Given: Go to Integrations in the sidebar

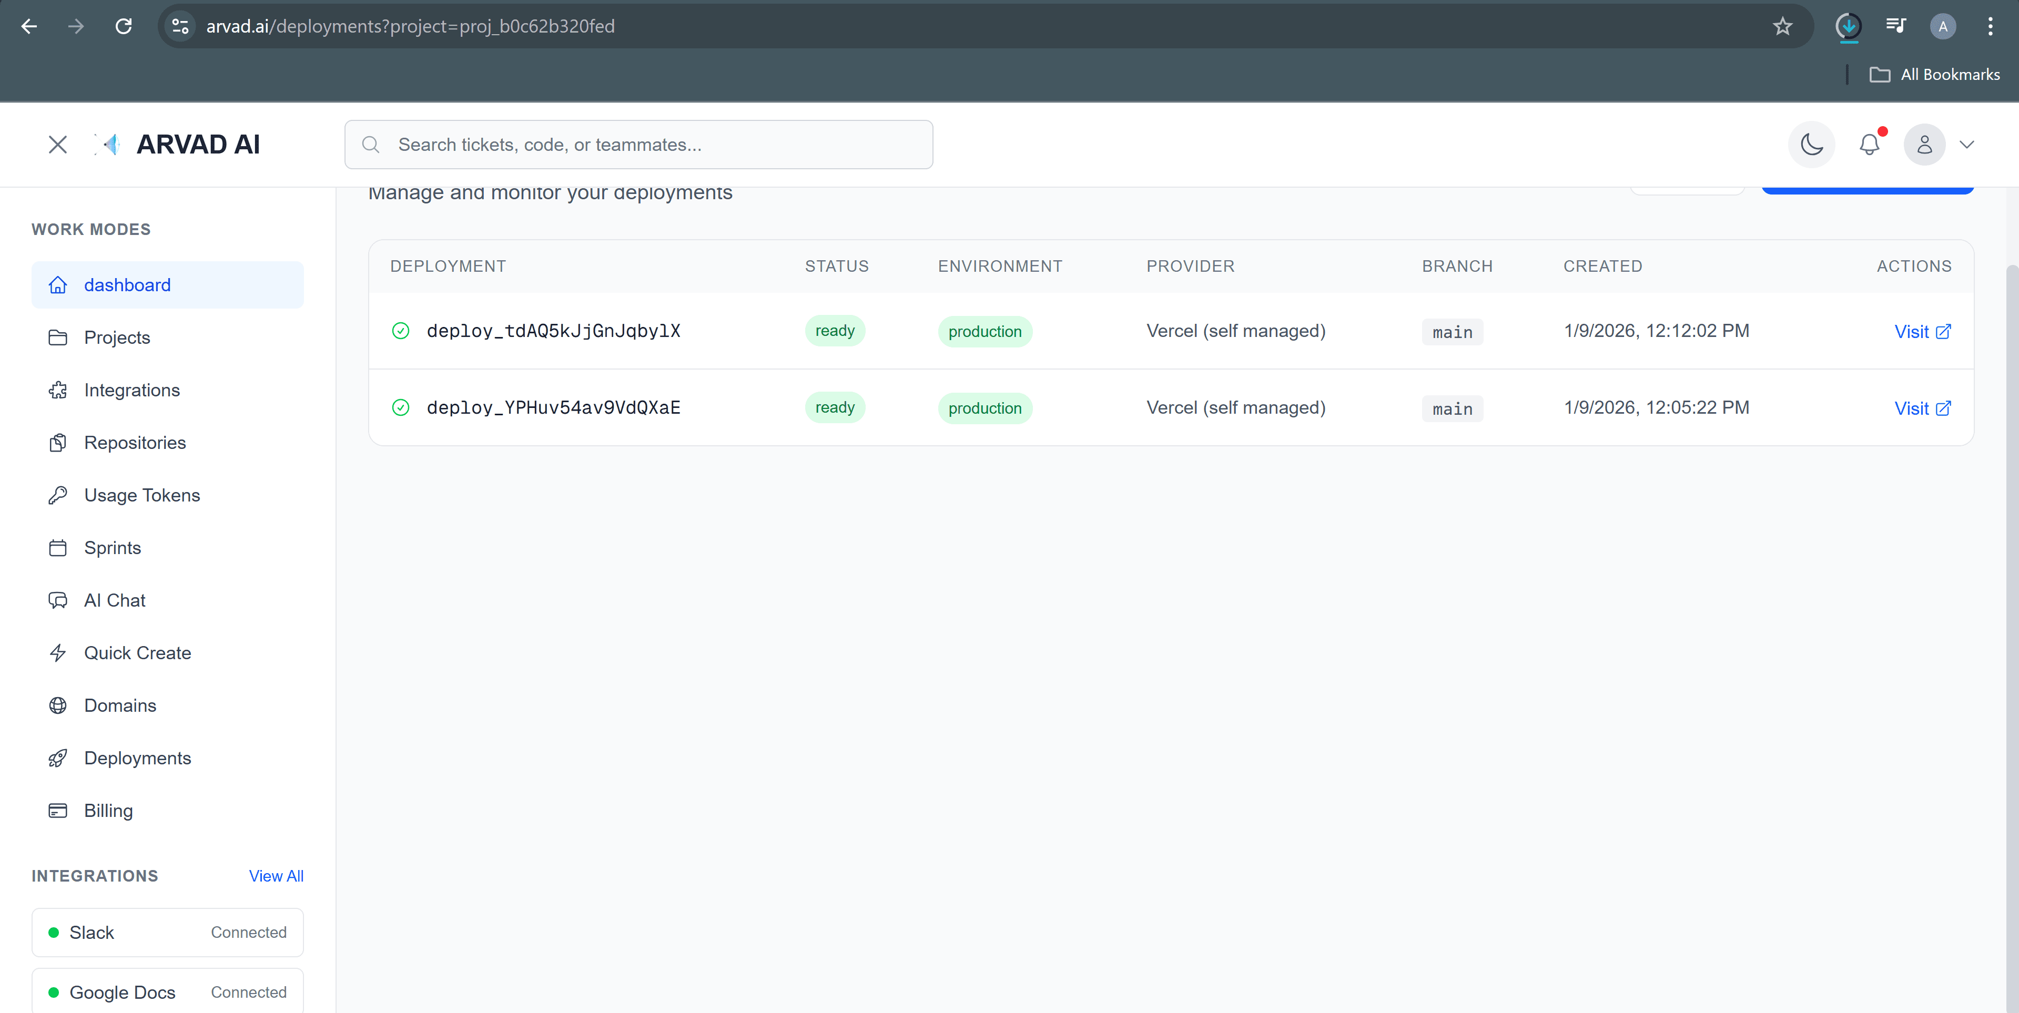Looking at the screenshot, I should [x=131, y=390].
